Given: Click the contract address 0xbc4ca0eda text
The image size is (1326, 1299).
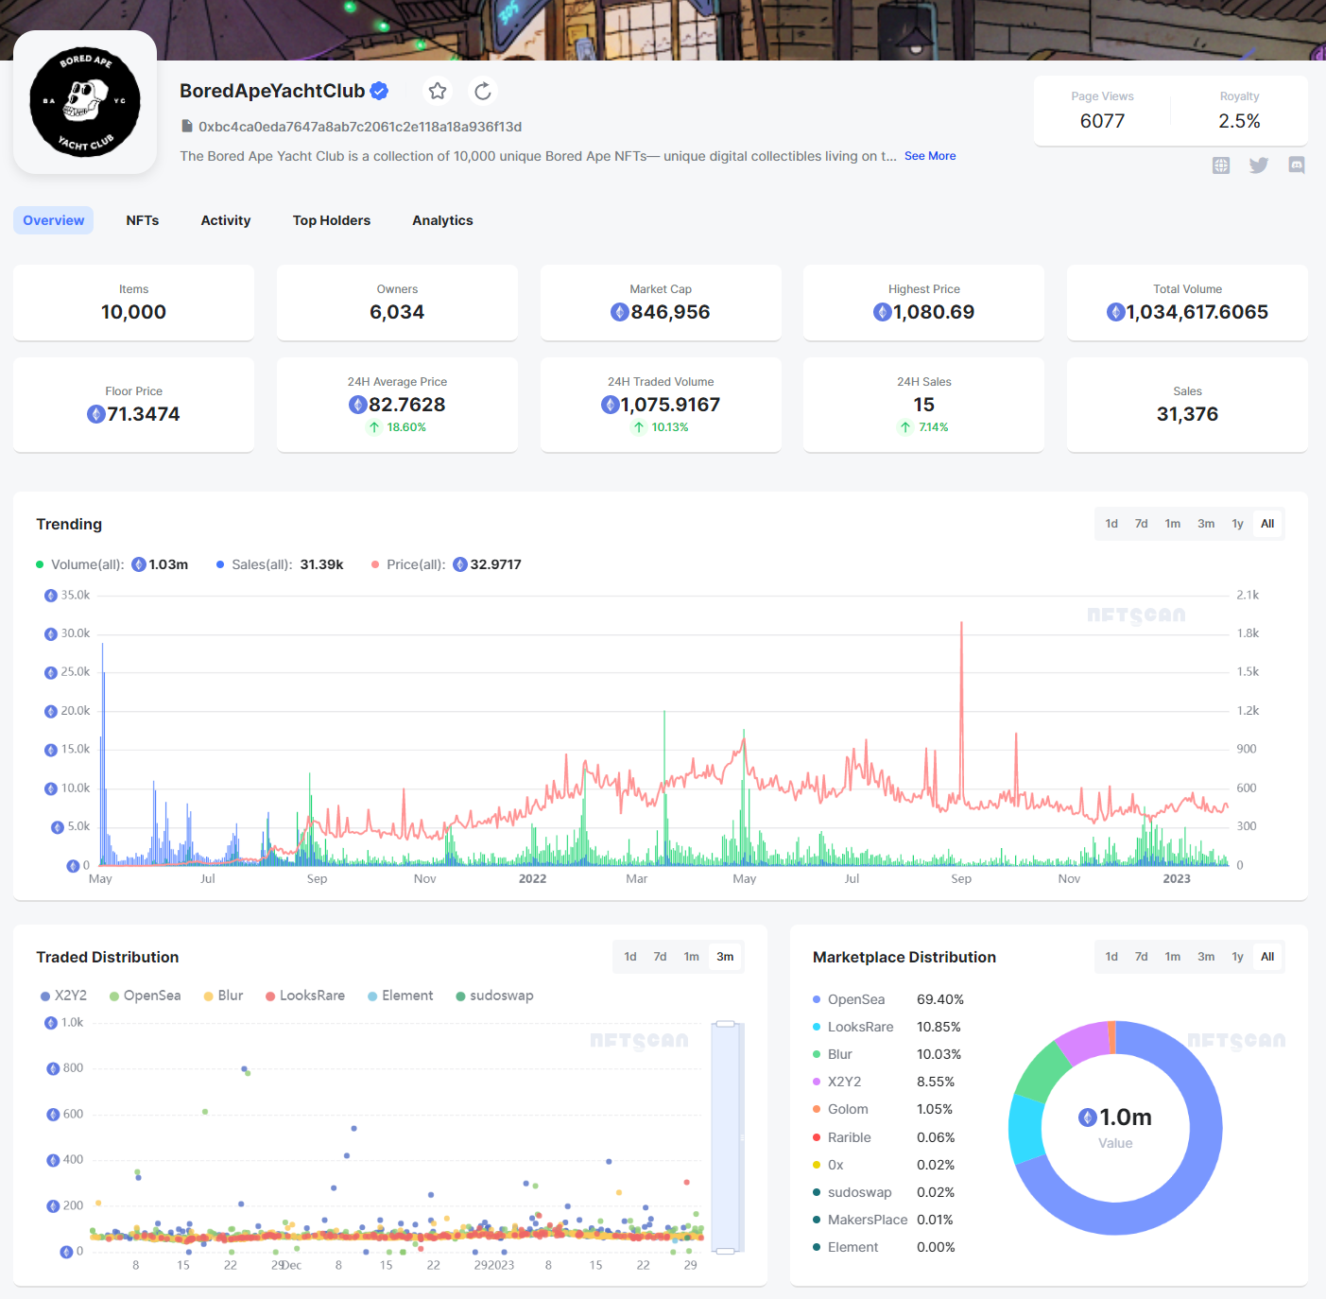Looking at the screenshot, I should click(x=360, y=127).
